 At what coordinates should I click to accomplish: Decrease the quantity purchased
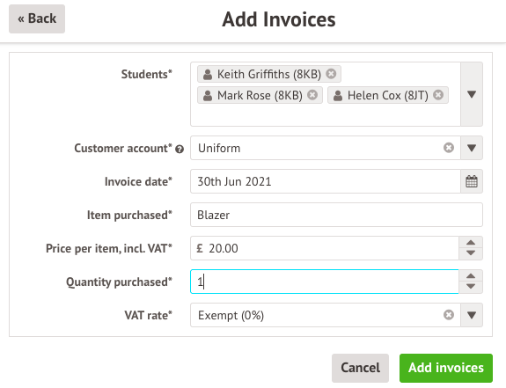coord(471,287)
